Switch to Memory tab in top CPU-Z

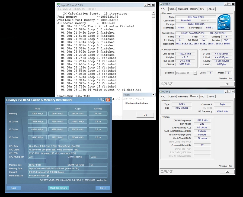point(194,9)
